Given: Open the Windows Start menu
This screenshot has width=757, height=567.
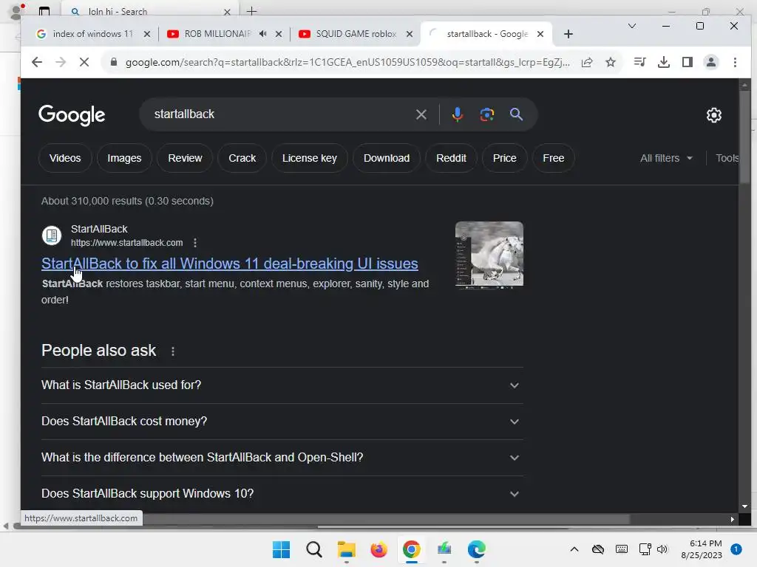Looking at the screenshot, I should click(281, 549).
